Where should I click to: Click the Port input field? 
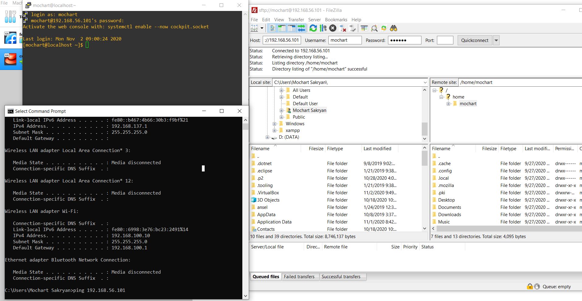445,40
